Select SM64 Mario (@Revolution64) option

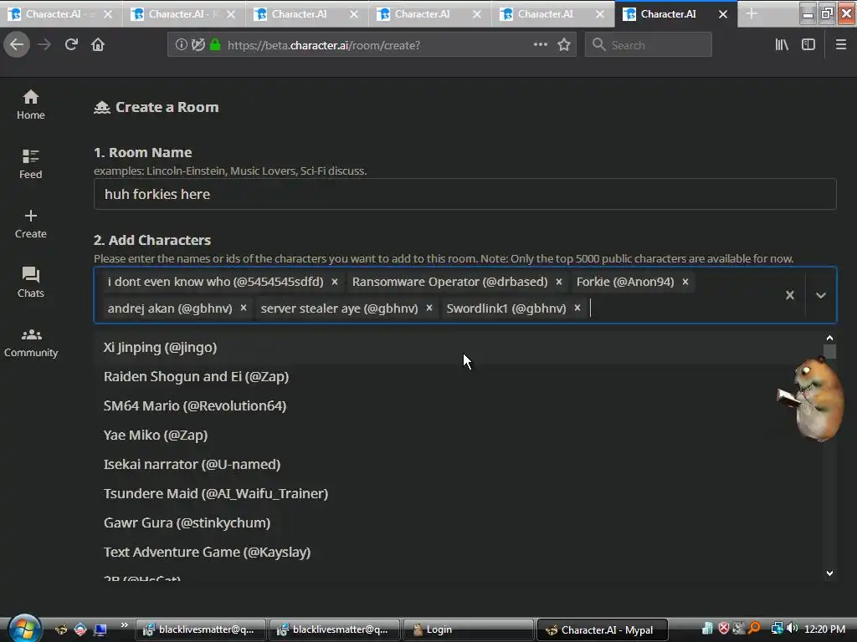(458, 405)
